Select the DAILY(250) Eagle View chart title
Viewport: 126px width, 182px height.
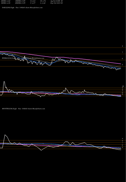pyautogui.click(x=22, y=8)
